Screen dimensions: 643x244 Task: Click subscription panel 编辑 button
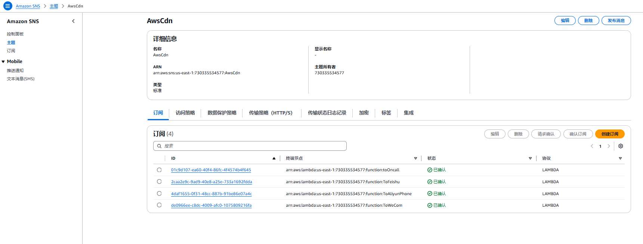[495, 134]
